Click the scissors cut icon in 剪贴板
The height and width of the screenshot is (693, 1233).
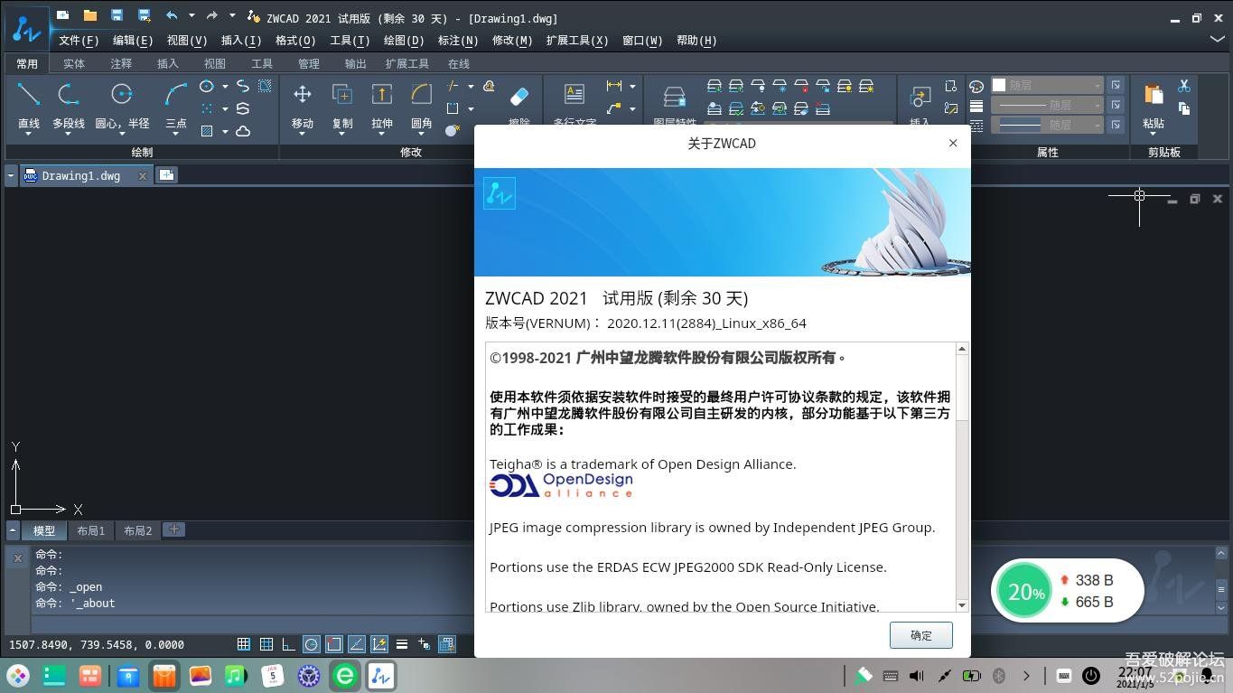[1183, 86]
